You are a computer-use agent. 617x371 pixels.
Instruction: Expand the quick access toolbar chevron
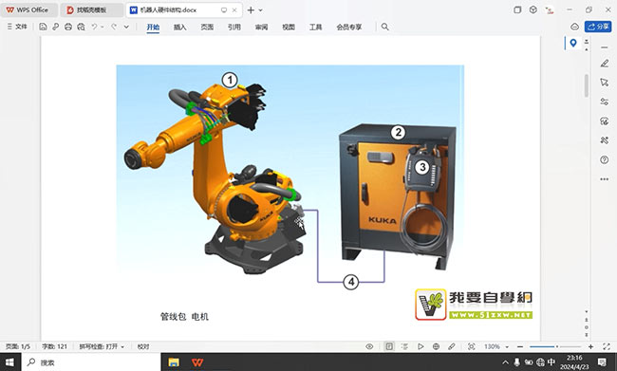pos(126,27)
